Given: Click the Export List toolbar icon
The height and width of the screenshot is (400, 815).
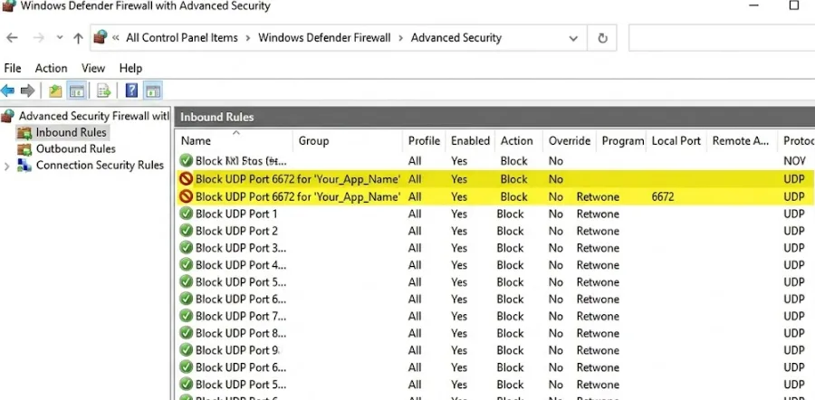Looking at the screenshot, I should click(x=103, y=90).
